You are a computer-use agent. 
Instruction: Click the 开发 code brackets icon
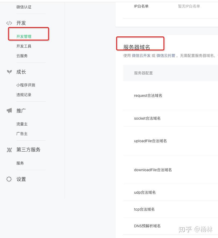point(9,23)
